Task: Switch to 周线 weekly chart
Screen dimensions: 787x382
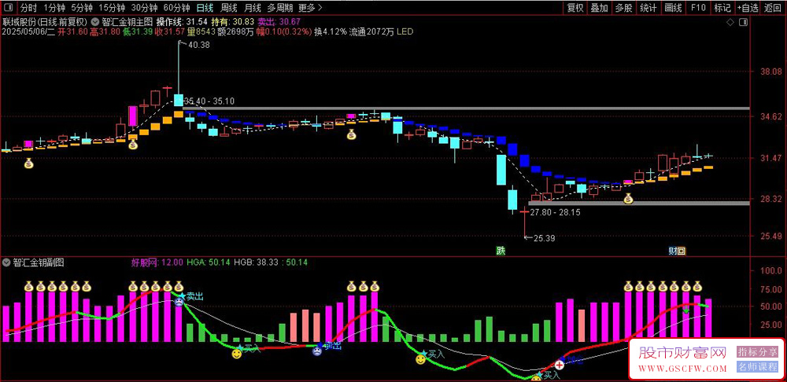Action: tap(229, 8)
